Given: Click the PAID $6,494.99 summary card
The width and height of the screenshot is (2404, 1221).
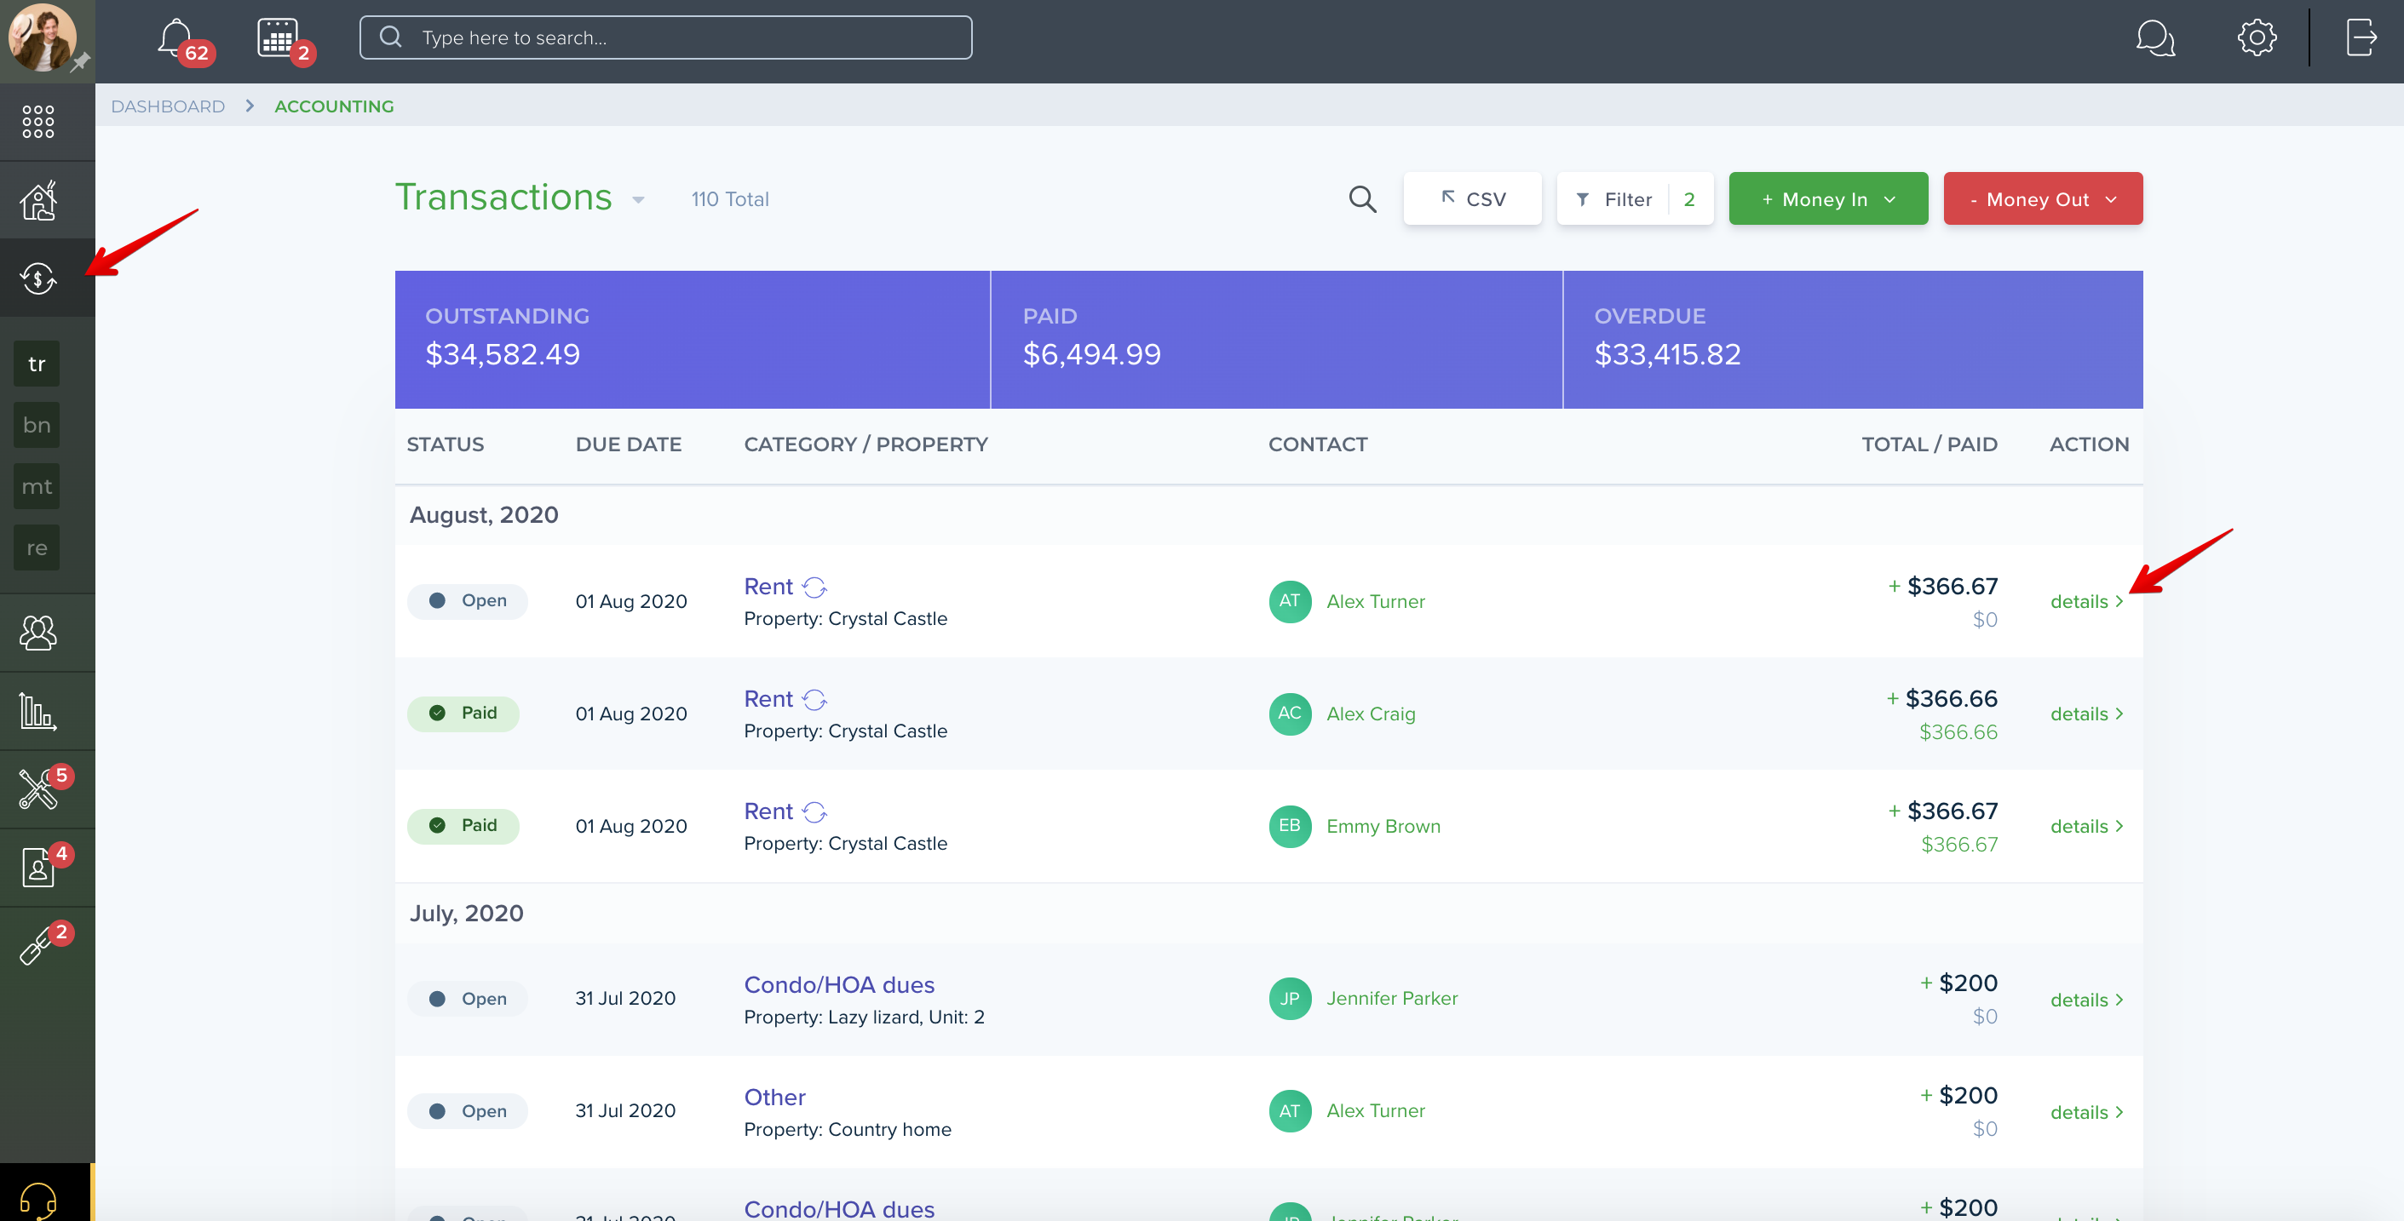Looking at the screenshot, I should [x=1276, y=340].
